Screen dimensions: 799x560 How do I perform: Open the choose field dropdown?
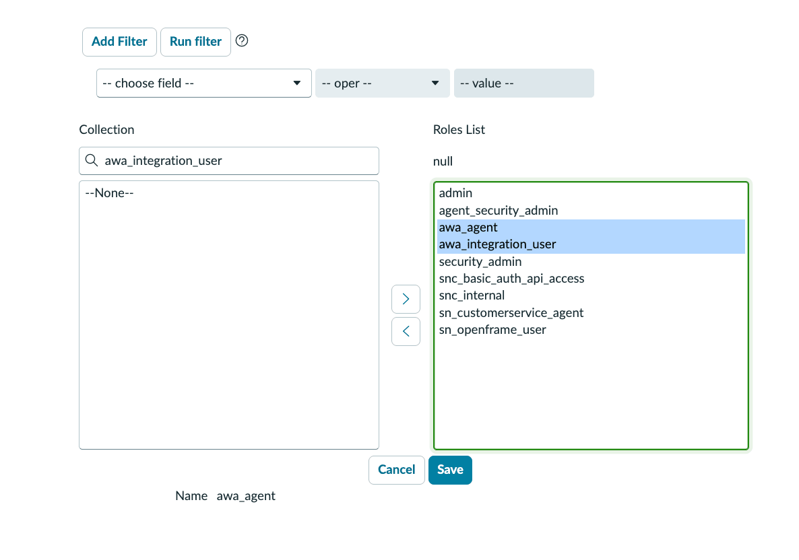[204, 83]
